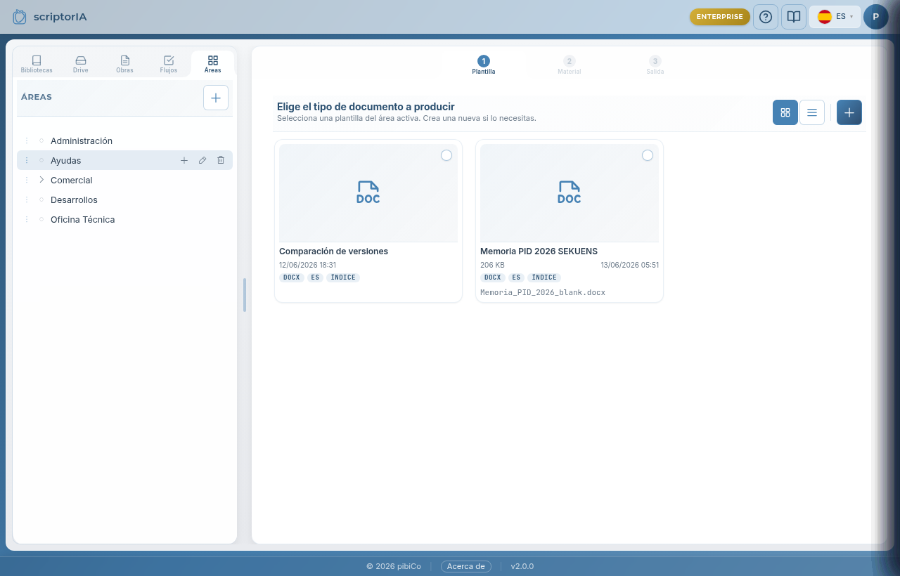Viewport: 900px width, 576px height.
Task: Click the sidebar resize divider handle
Action: click(x=245, y=295)
